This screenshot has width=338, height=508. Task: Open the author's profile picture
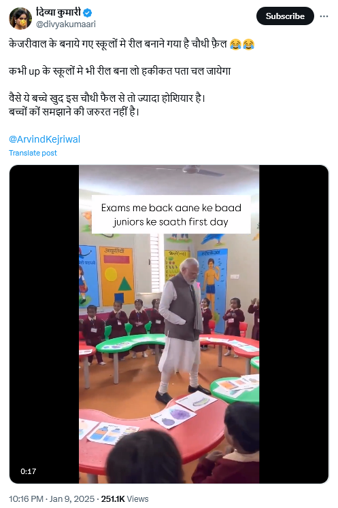[20, 18]
